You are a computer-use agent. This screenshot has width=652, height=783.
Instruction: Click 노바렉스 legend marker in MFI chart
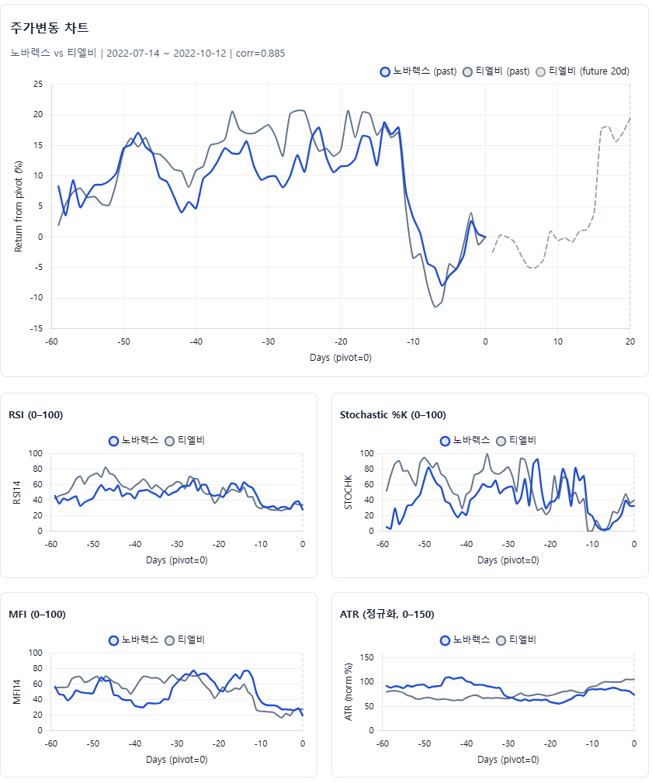point(114,639)
